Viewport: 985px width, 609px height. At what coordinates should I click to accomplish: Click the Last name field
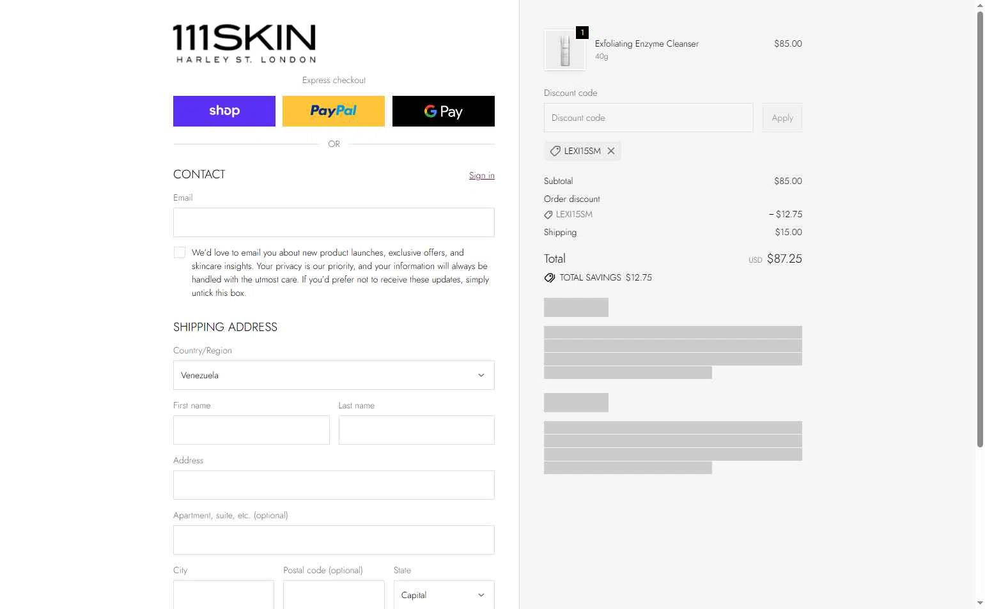pyautogui.click(x=417, y=430)
